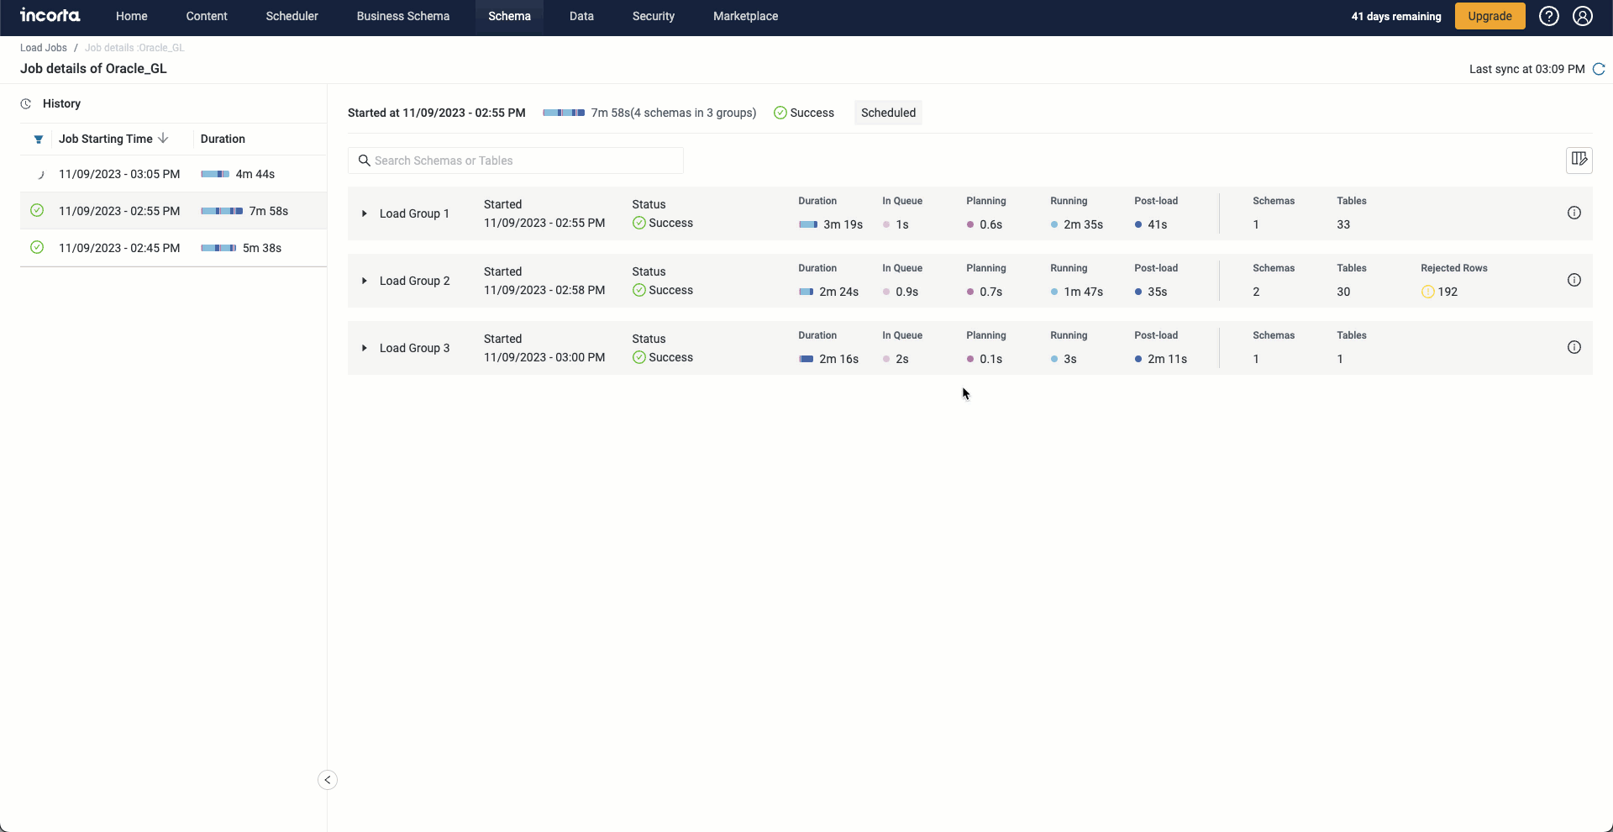The width and height of the screenshot is (1613, 832).
Task: Click Load Group 2 running 1m 47s
Action: click(x=1083, y=292)
